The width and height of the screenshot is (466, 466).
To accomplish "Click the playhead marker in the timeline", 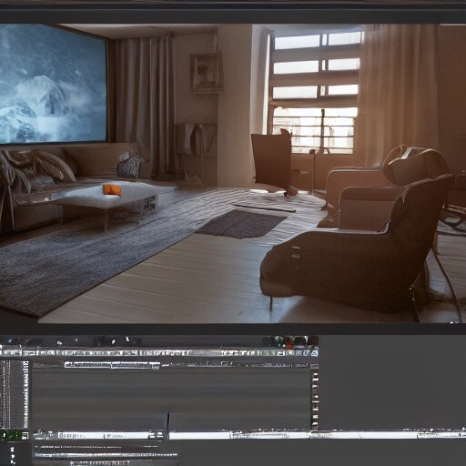I will (168, 424).
